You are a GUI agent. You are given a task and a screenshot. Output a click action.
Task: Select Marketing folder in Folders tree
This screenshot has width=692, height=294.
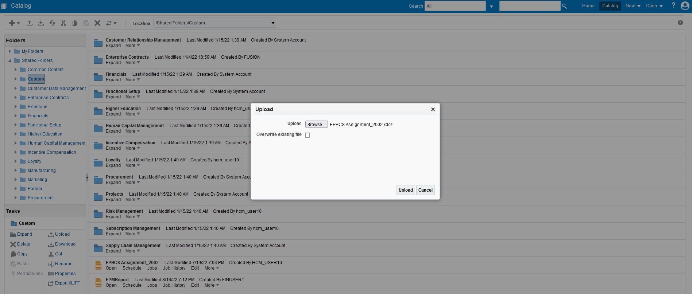37,180
